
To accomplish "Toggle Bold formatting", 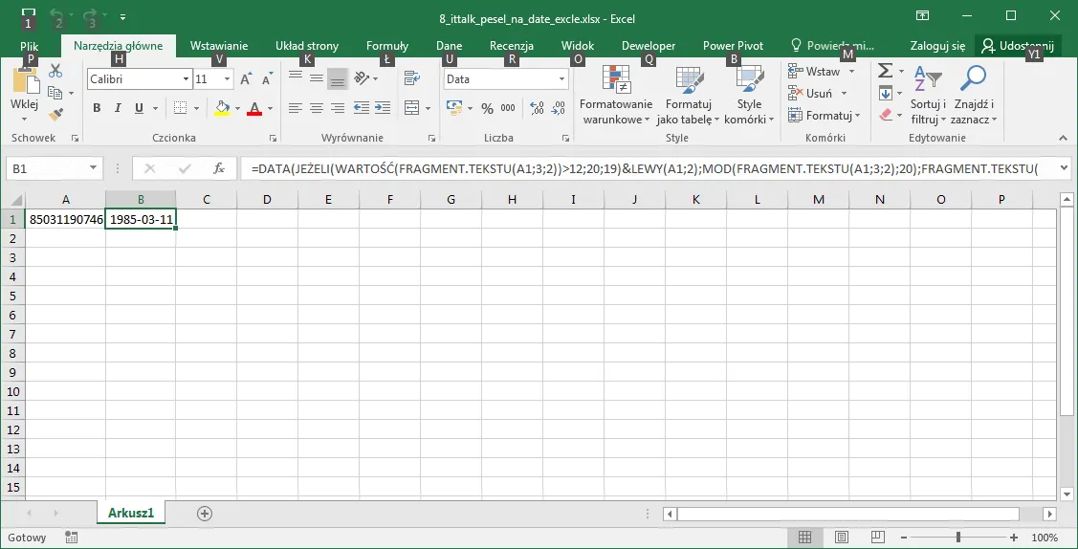I will tap(97, 108).
